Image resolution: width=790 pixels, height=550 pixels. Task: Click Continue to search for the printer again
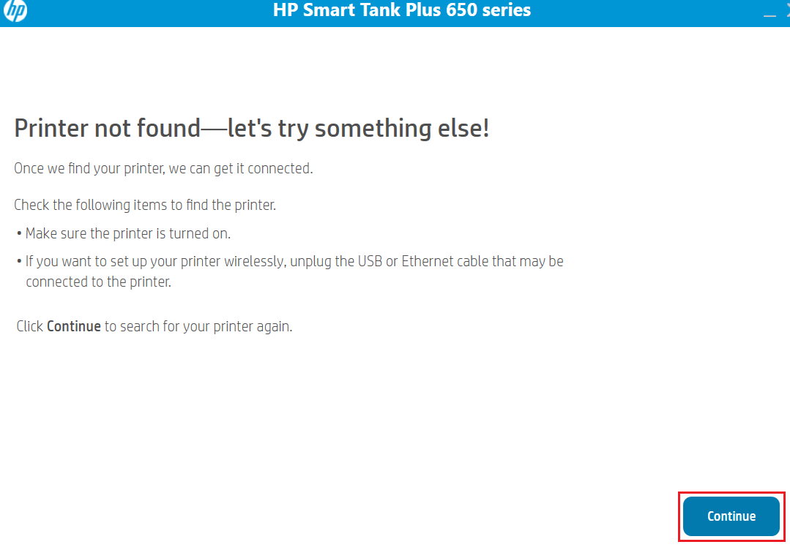coord(730,516)
